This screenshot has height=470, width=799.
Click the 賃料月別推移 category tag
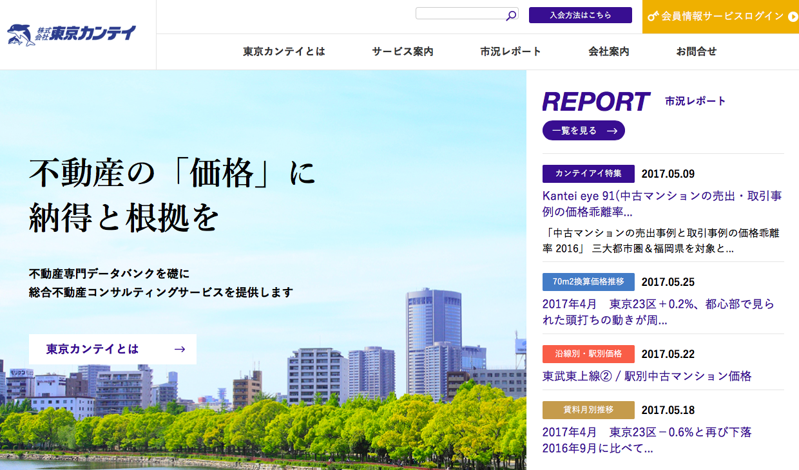pos(588,410)
